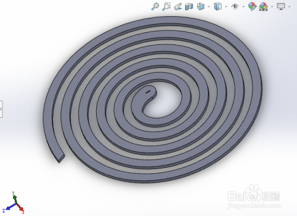This screenshot has height=216, width=297.
Task: Select the small slot at spiral center
Action: [x=148, y=92]
